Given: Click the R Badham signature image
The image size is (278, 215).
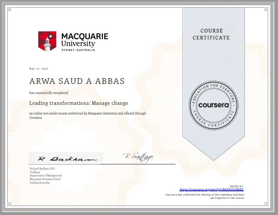Looking at the screenshot, I should (66, 158).
